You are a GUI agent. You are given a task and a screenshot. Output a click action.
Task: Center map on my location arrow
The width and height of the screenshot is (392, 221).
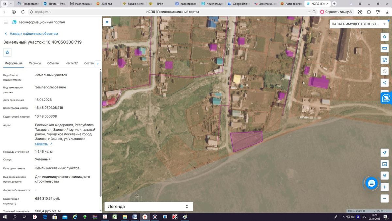(385, 153)
